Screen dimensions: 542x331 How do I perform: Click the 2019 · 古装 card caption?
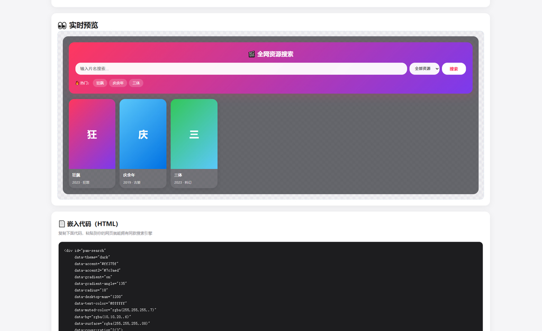[x=132, y=182]
